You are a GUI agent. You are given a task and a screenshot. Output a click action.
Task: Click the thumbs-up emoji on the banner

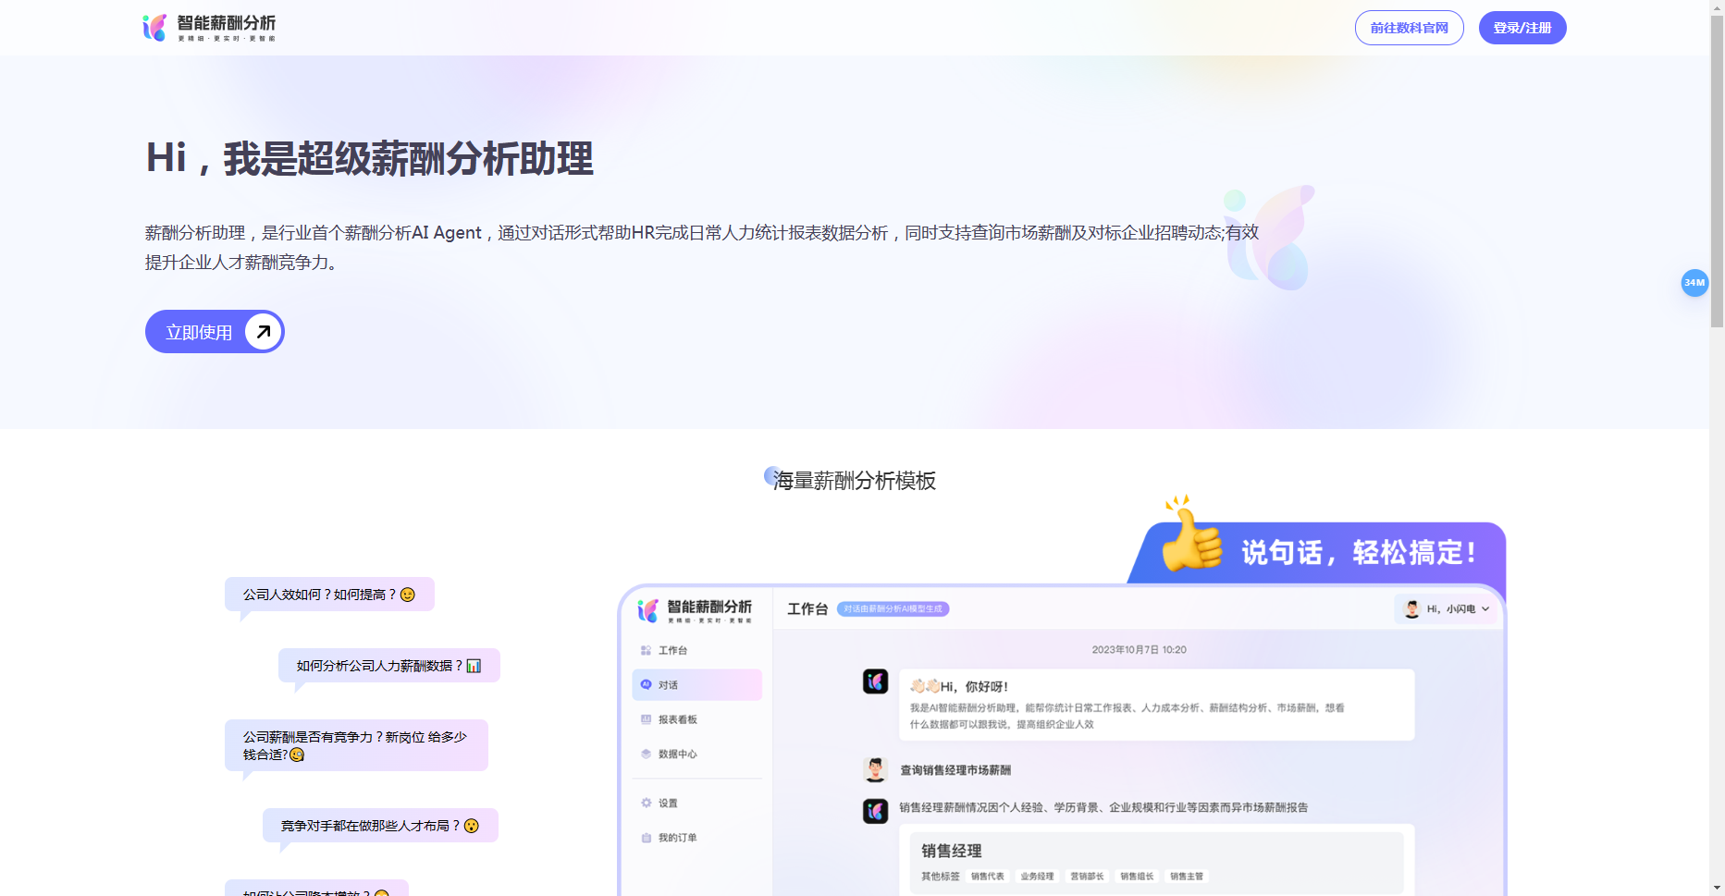point(1191,534)
